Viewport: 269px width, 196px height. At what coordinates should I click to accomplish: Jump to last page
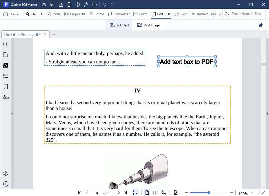click(x=126, y=193)
